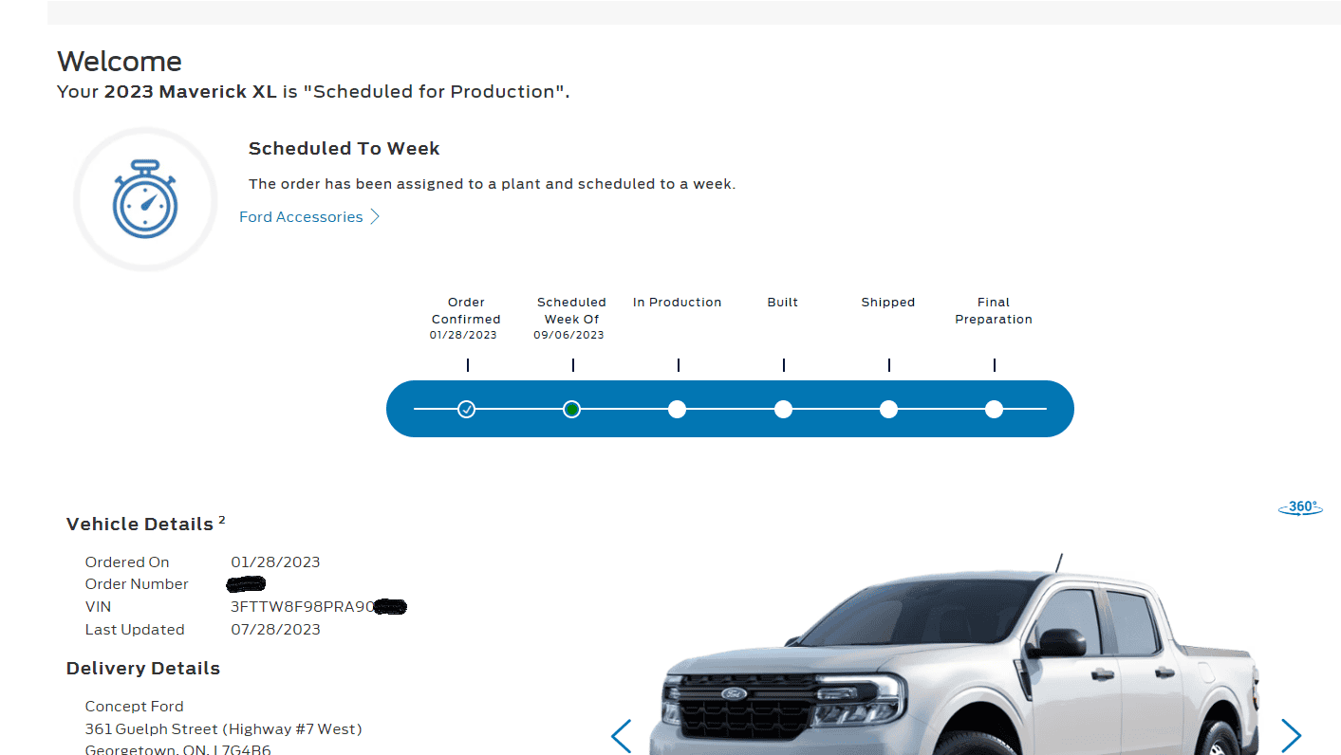This screenshot has width=1341, height=755.
Task: Open the 360° vehicle view icon
Action: click(x=1300, y=507)
